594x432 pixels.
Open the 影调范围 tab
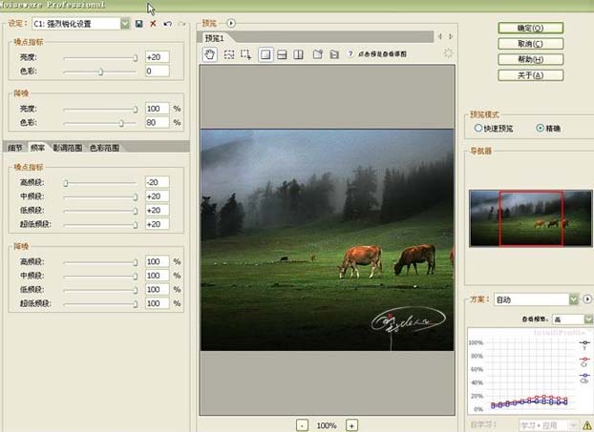point(67,148)
